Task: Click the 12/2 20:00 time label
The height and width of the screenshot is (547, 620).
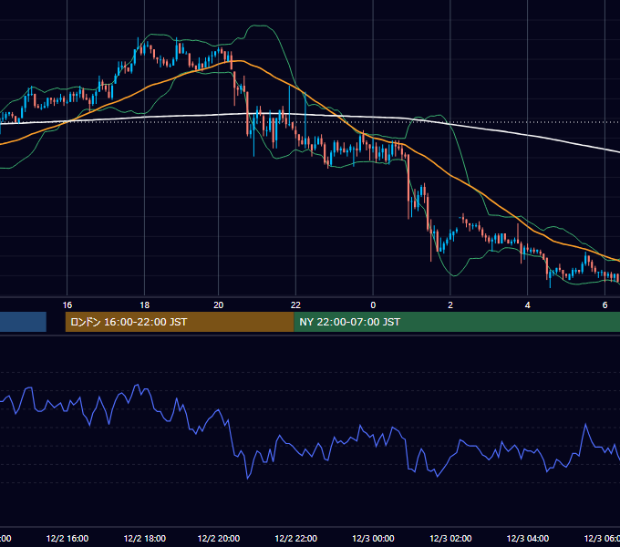Action: coord(219,538)
